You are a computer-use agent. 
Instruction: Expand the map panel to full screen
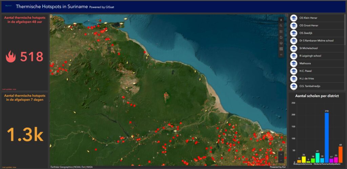pos(286,15)
